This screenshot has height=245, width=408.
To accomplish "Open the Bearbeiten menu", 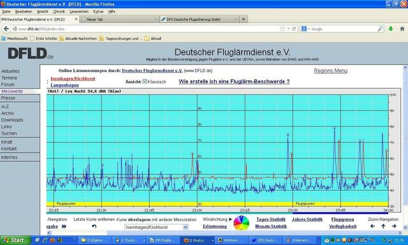I will [x=24, y=11].
